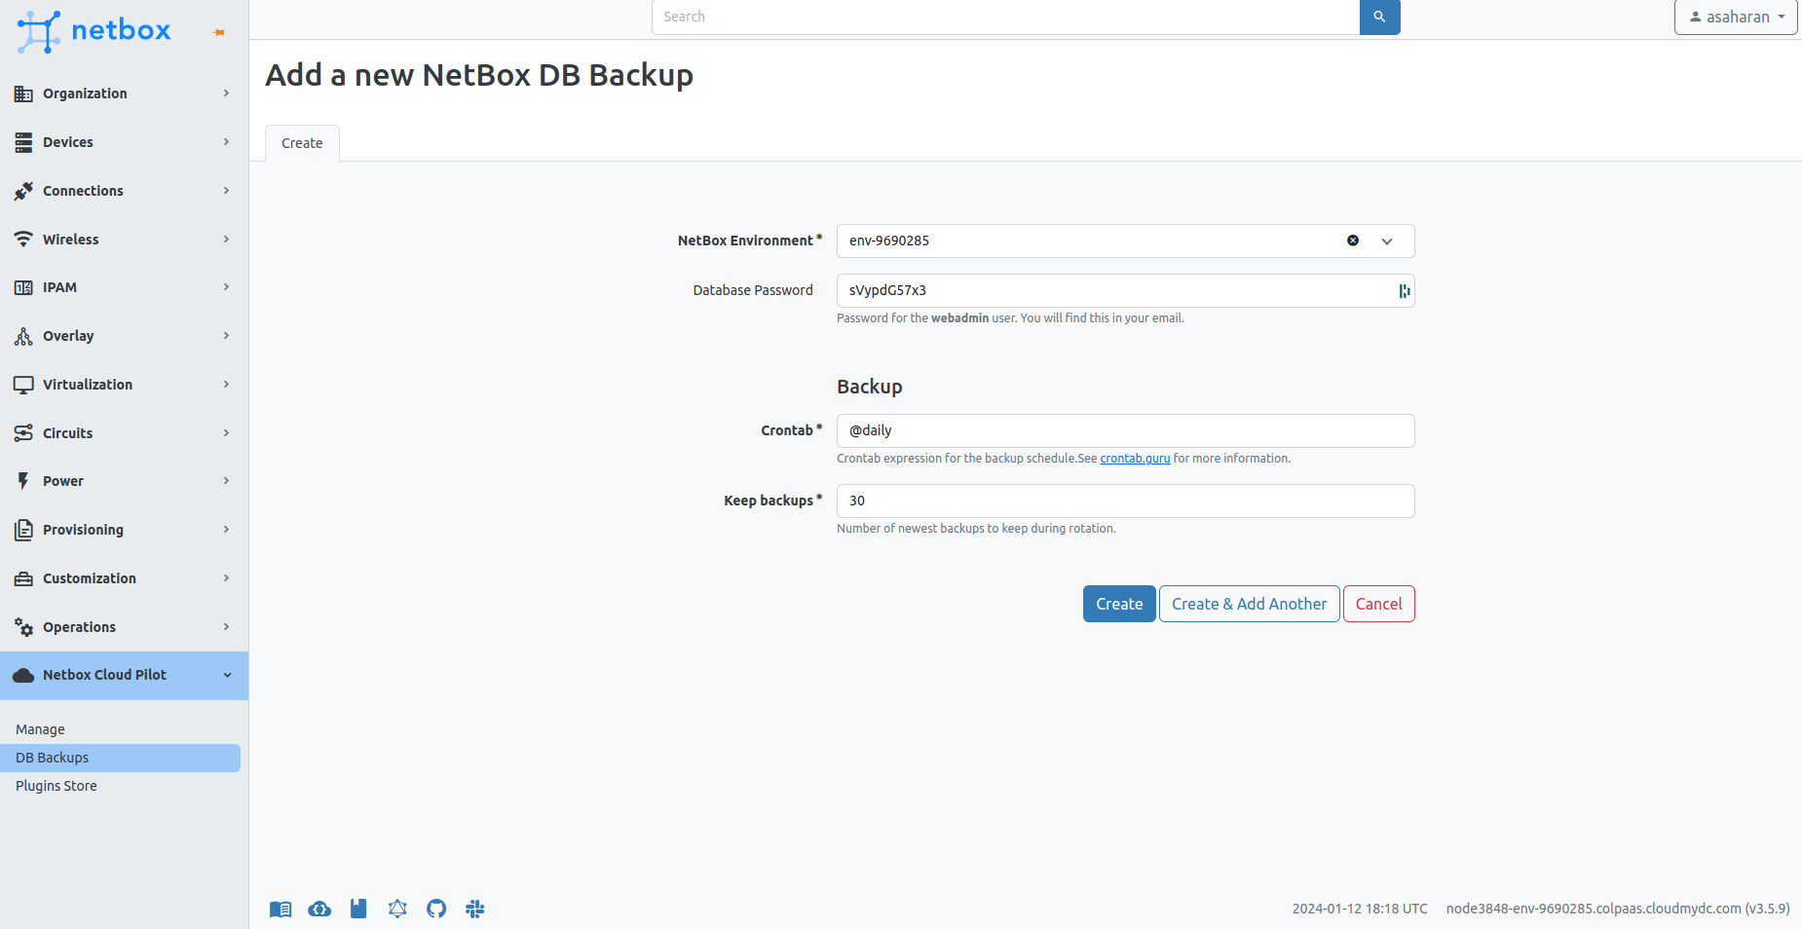Open the Virtualization menu
This screenshot has width=1802, height=929.
click(124, 385)
